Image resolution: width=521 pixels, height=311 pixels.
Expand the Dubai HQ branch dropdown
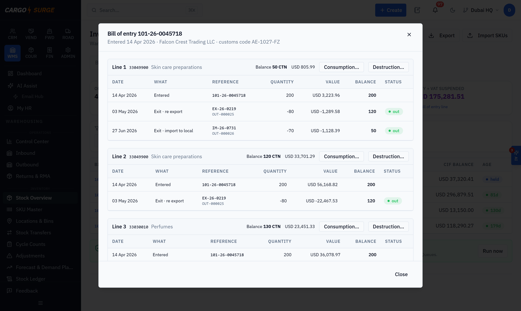coord(481,10)
